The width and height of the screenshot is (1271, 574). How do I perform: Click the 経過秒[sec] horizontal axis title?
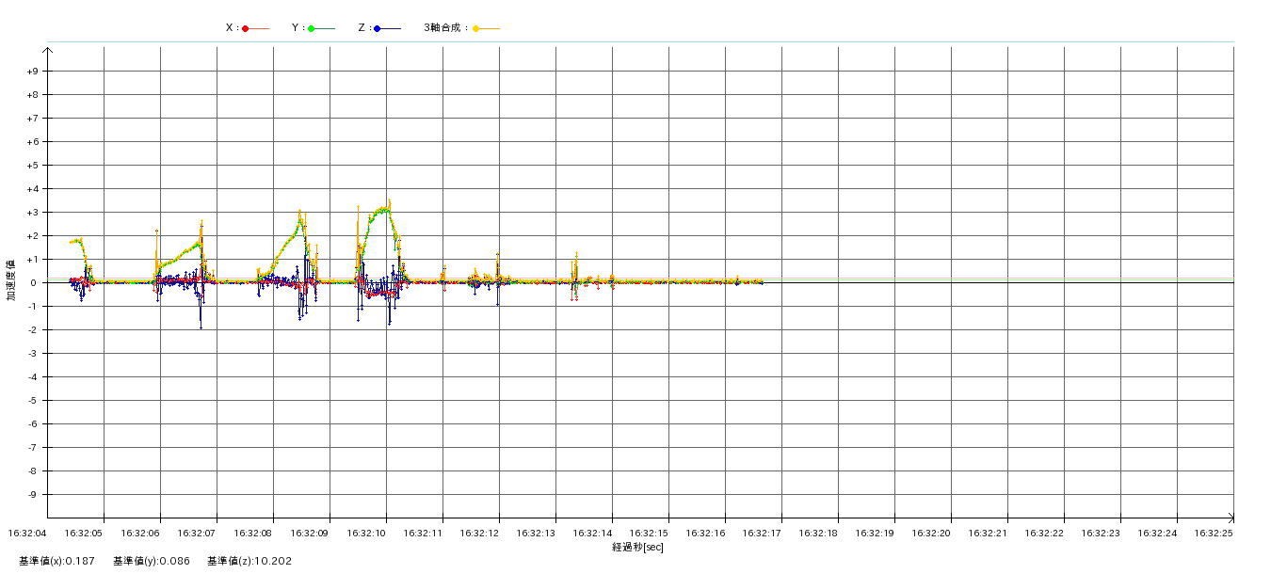tap(637, 547)
